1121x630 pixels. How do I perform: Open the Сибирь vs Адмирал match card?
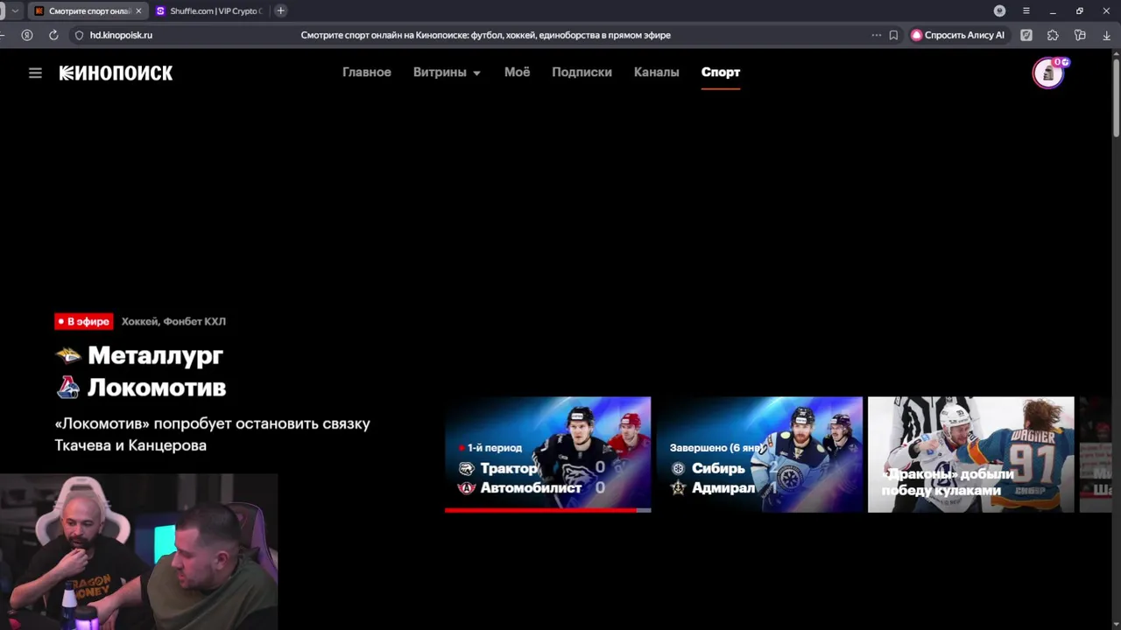pyautogui.click(x=759, y=454)
